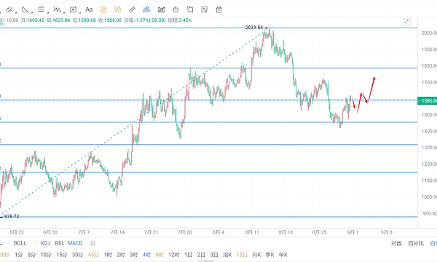Screen dimensions: 437x262
Task: Select the Elliott wave drawing tool
Action: [x=57, y=9]
